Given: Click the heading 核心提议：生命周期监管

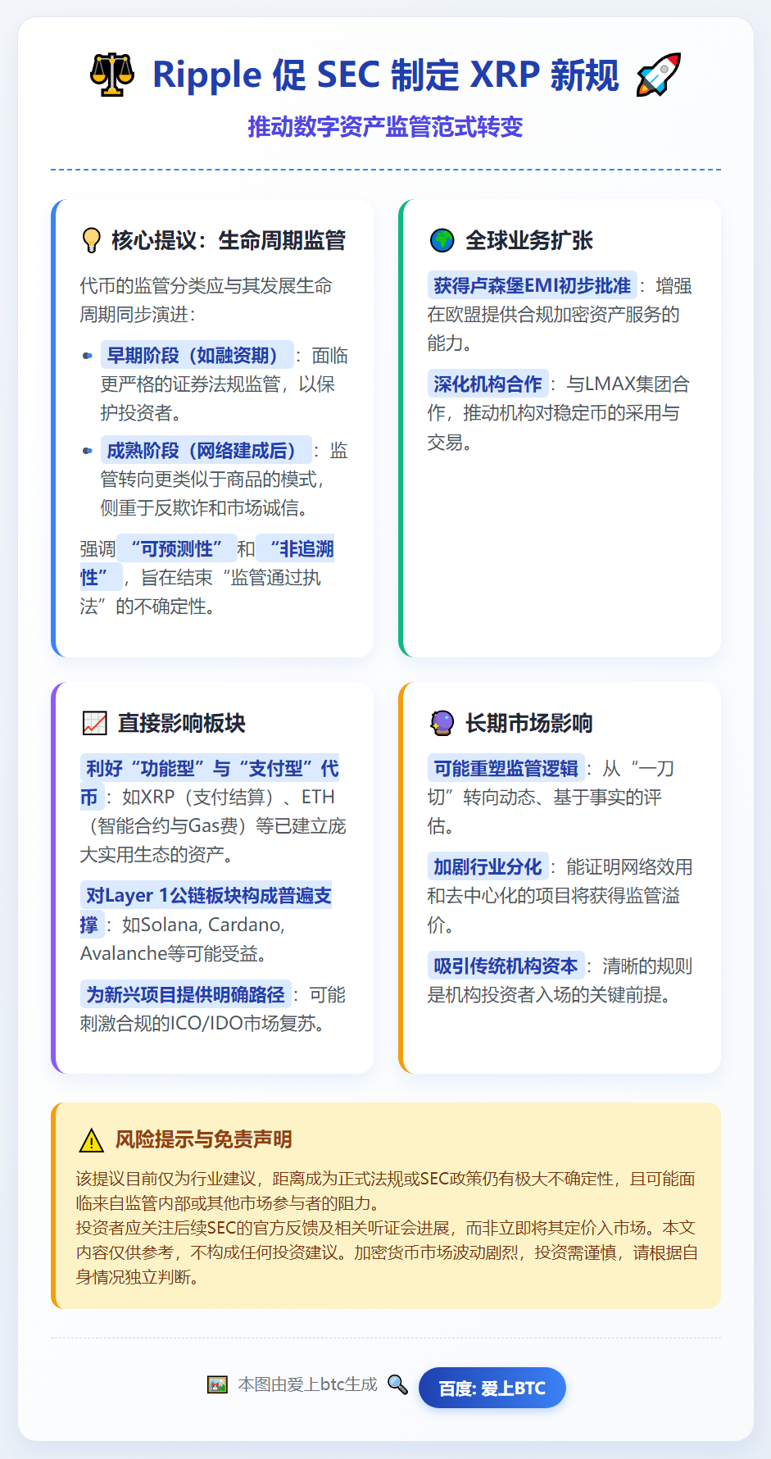Looking at the screenshot, I should [x=229, y=240].
